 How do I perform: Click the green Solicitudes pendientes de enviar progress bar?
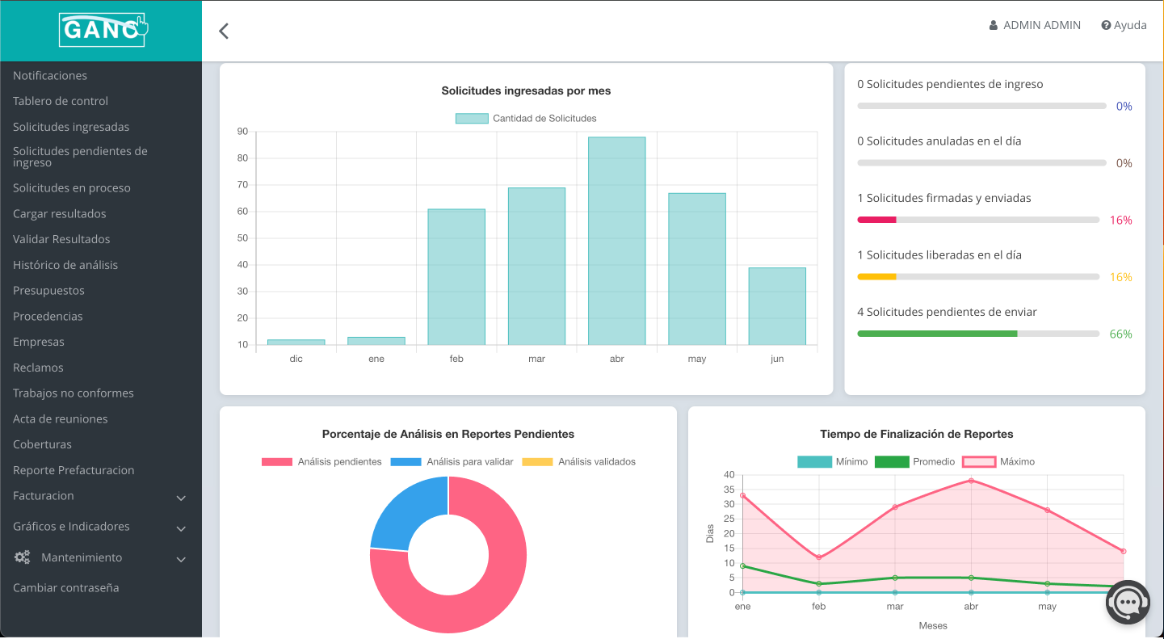pyautogui.click(x=937, y=333)
